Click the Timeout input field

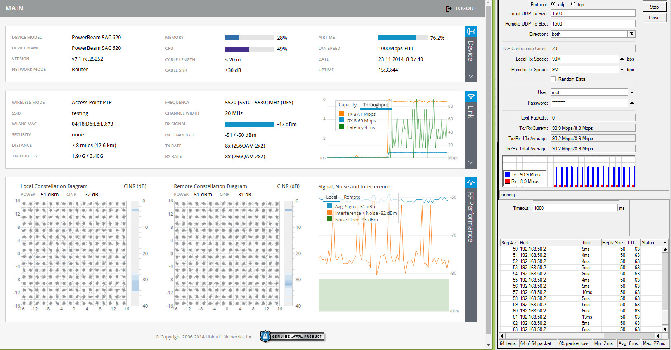575,208
